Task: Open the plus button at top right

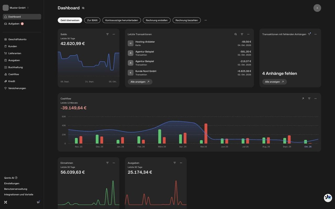Action: click(x=317, y=8)
